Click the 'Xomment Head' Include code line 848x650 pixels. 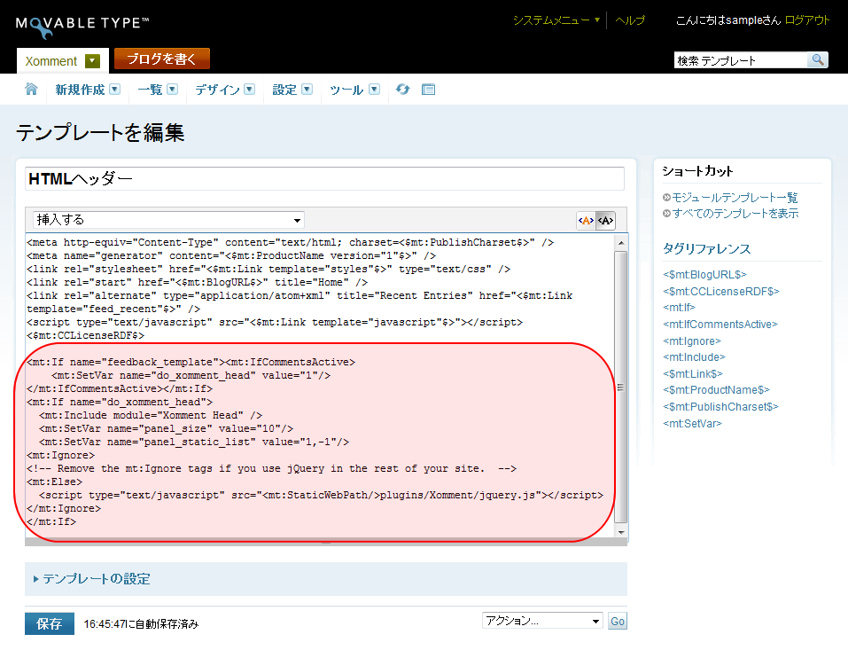pyautogui.click(x=151, y=415)
